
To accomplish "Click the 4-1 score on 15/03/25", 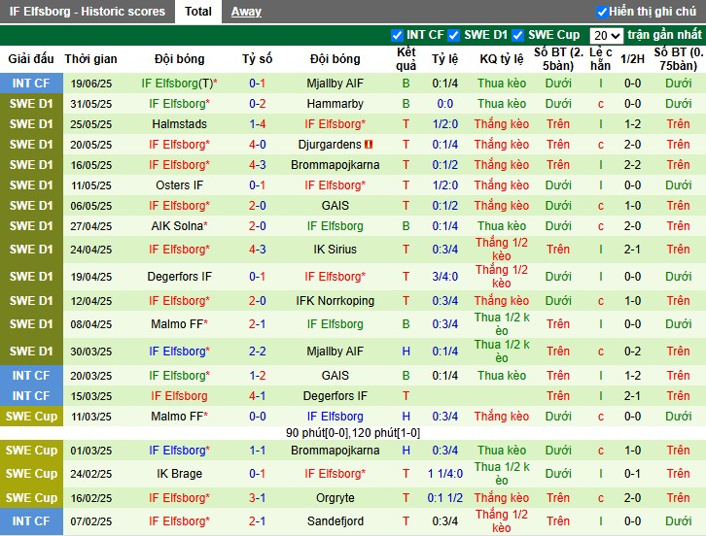I will [257, 396].
